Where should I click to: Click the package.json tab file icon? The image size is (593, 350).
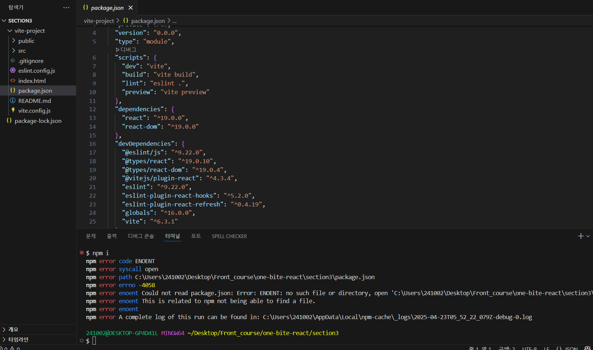[x=86, y=7]
